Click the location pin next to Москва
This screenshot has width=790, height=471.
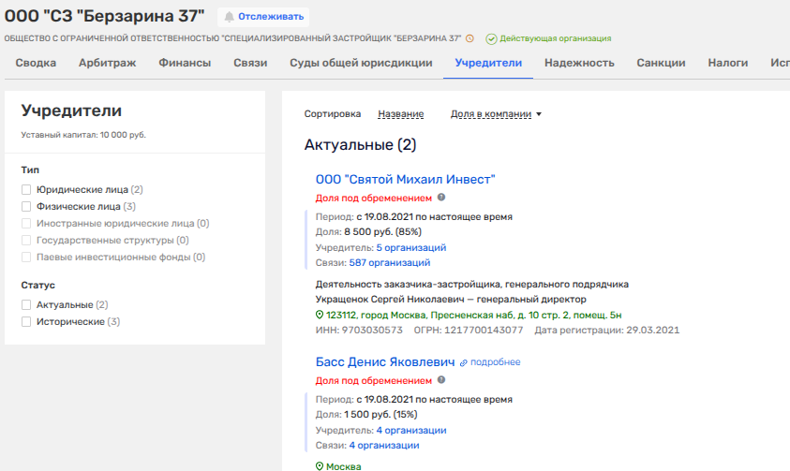pos(320,466)
